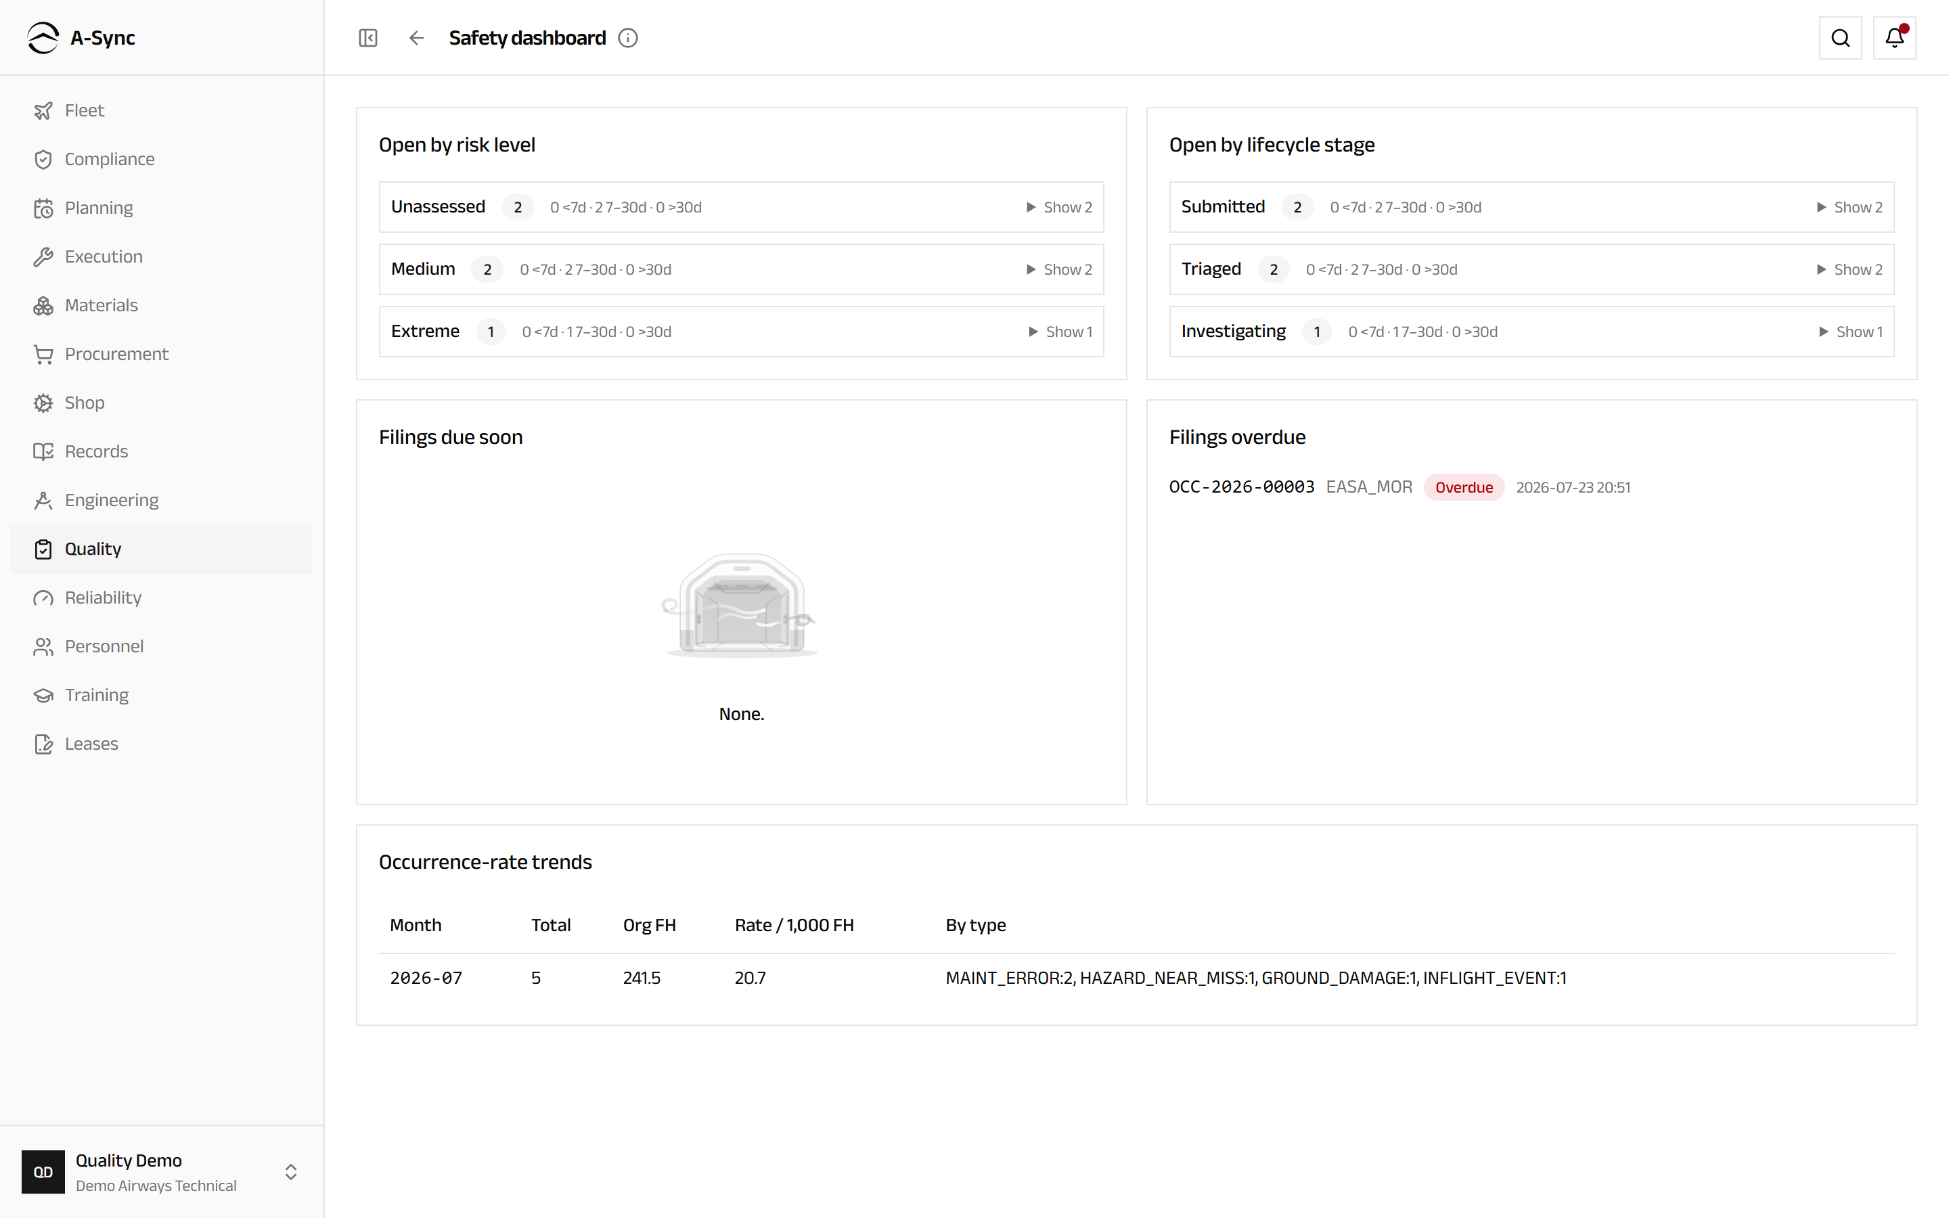Expand Extreme risk level with Show 1
This screenshot has width=1949, height=1218.
pos(1060,332)
